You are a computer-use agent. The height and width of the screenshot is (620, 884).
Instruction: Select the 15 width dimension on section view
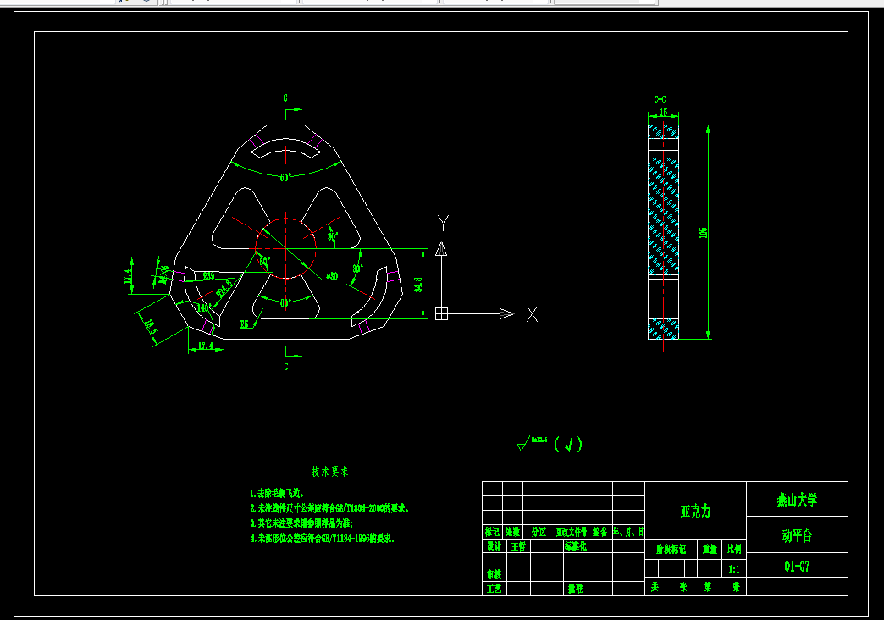coord(664,113)
